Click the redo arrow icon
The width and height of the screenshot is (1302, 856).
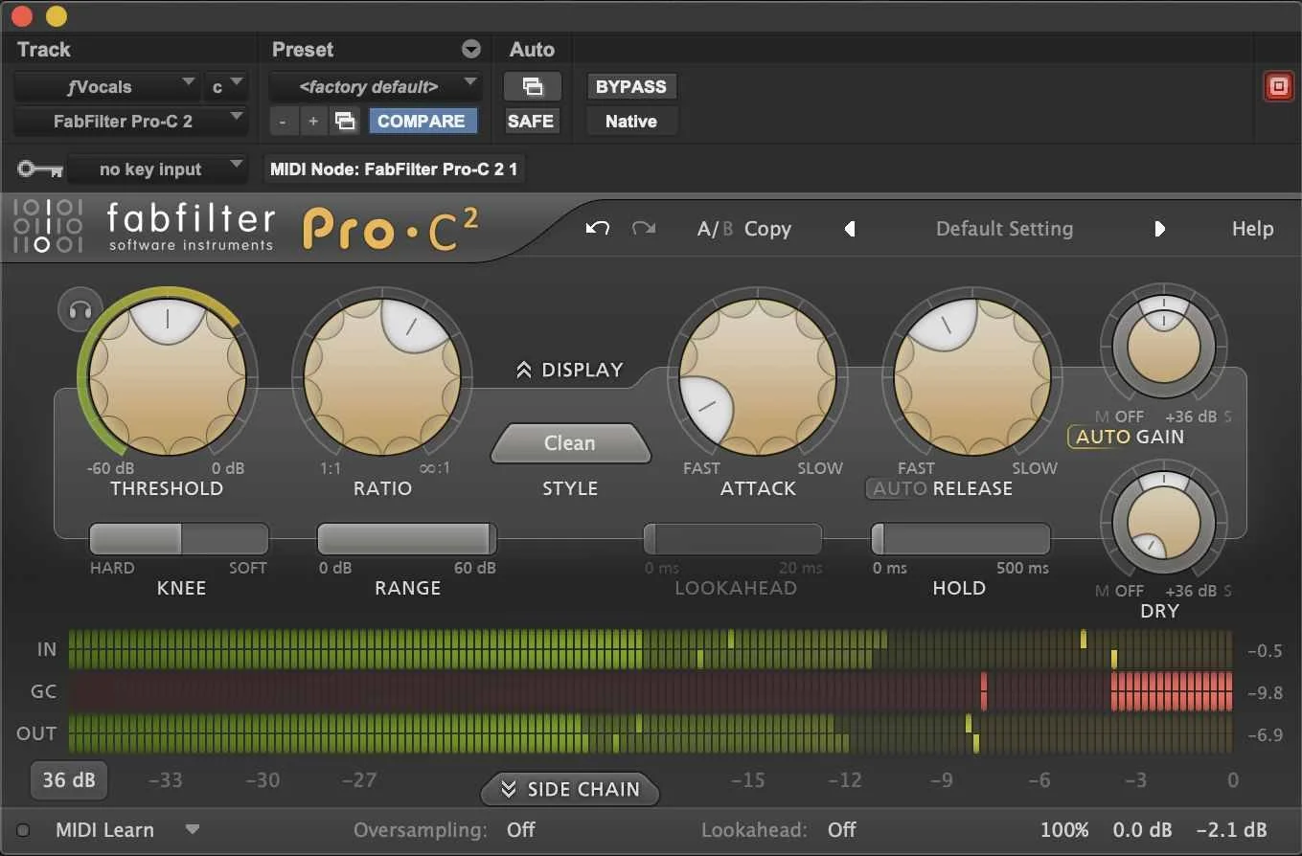pyautogui.click(x=643, y=228)
